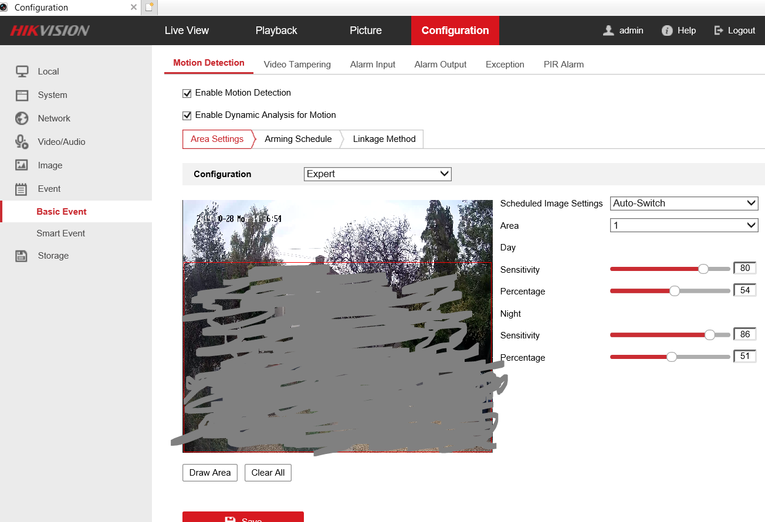This screenshot has width=765, height=522.
Task: Toggle Enable Dynamic Analysis for Motion
Action: (x=187, y=116)
